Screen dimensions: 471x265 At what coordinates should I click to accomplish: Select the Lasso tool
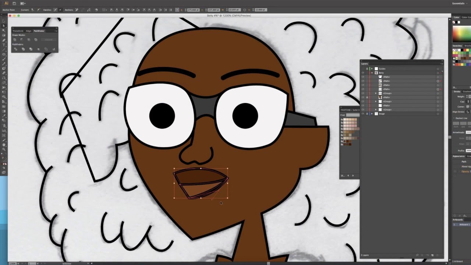(4, 35)
